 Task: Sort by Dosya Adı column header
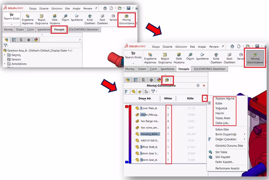145,98
